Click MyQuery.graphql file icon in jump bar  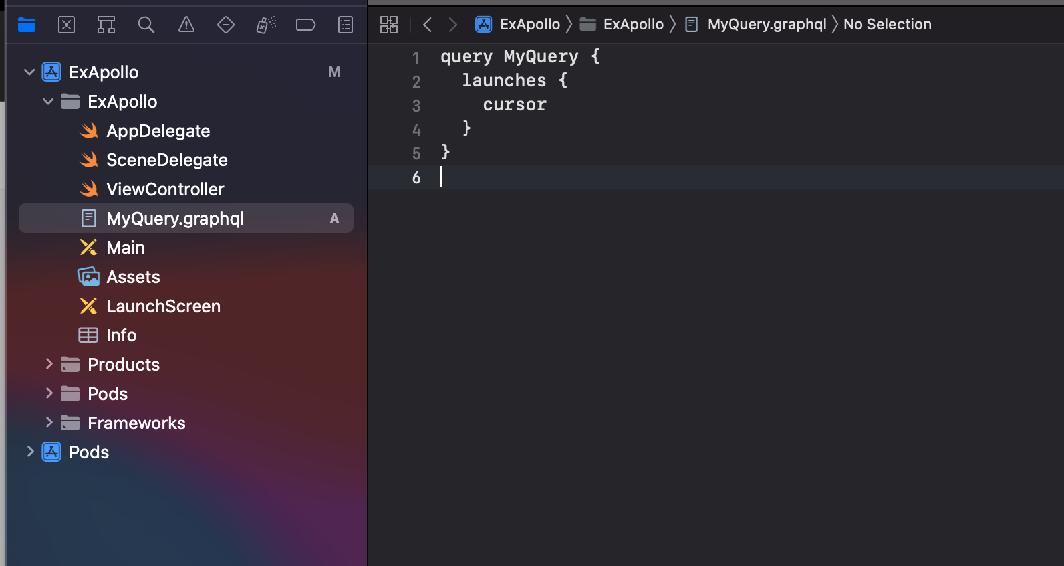[692, 25]
